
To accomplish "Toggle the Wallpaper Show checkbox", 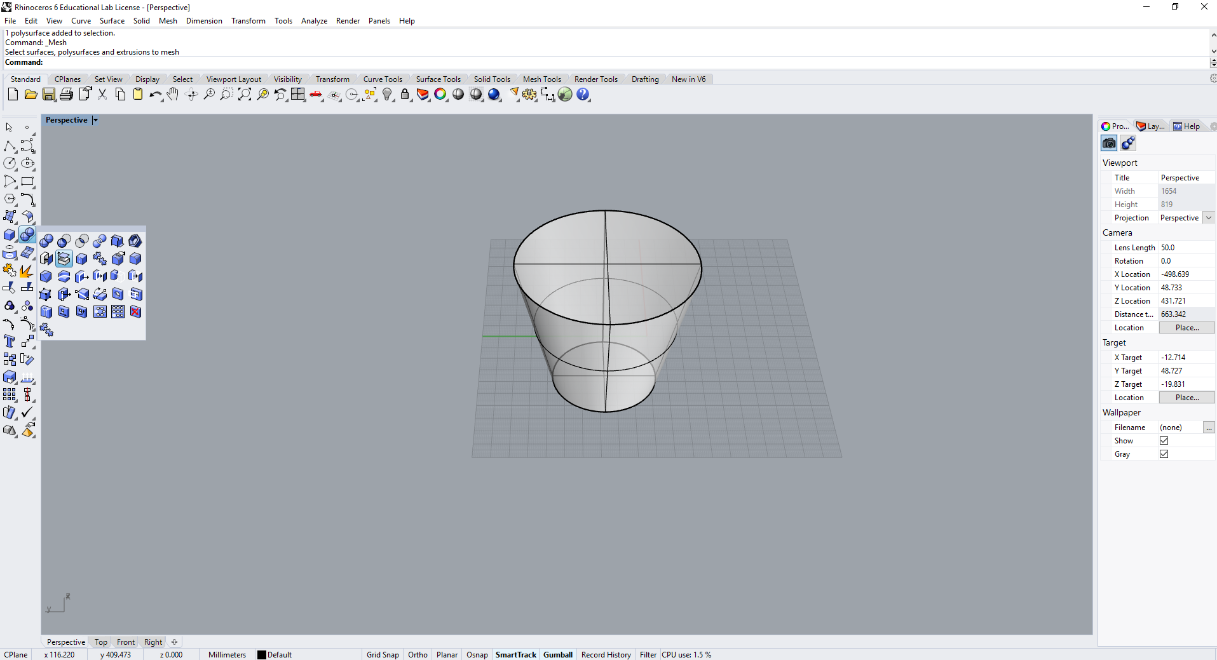I will point(1164,441).
